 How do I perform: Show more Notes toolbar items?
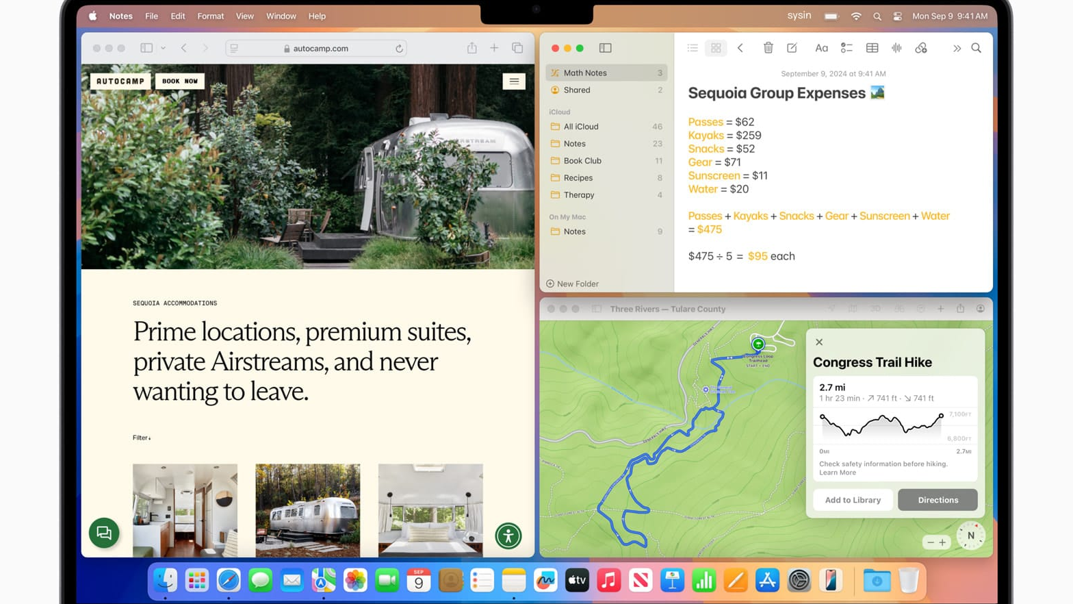[957, 48]
